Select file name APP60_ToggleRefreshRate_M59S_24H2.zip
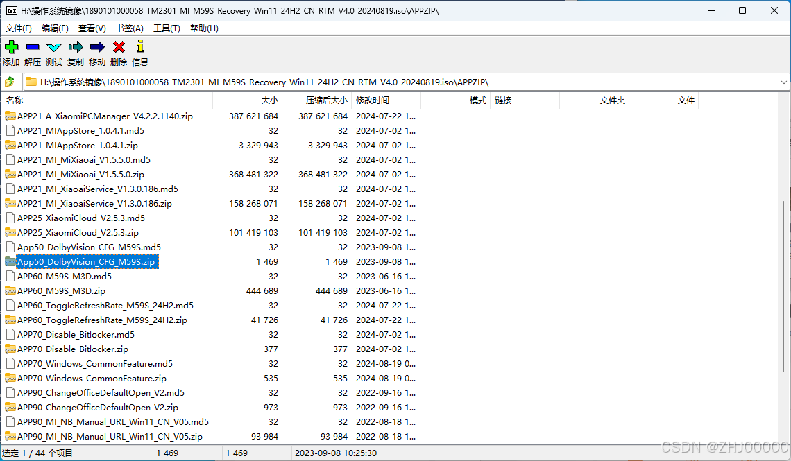The width and height of the screenshot is (791, 461). pyautogui.click(x=103, y=320)
